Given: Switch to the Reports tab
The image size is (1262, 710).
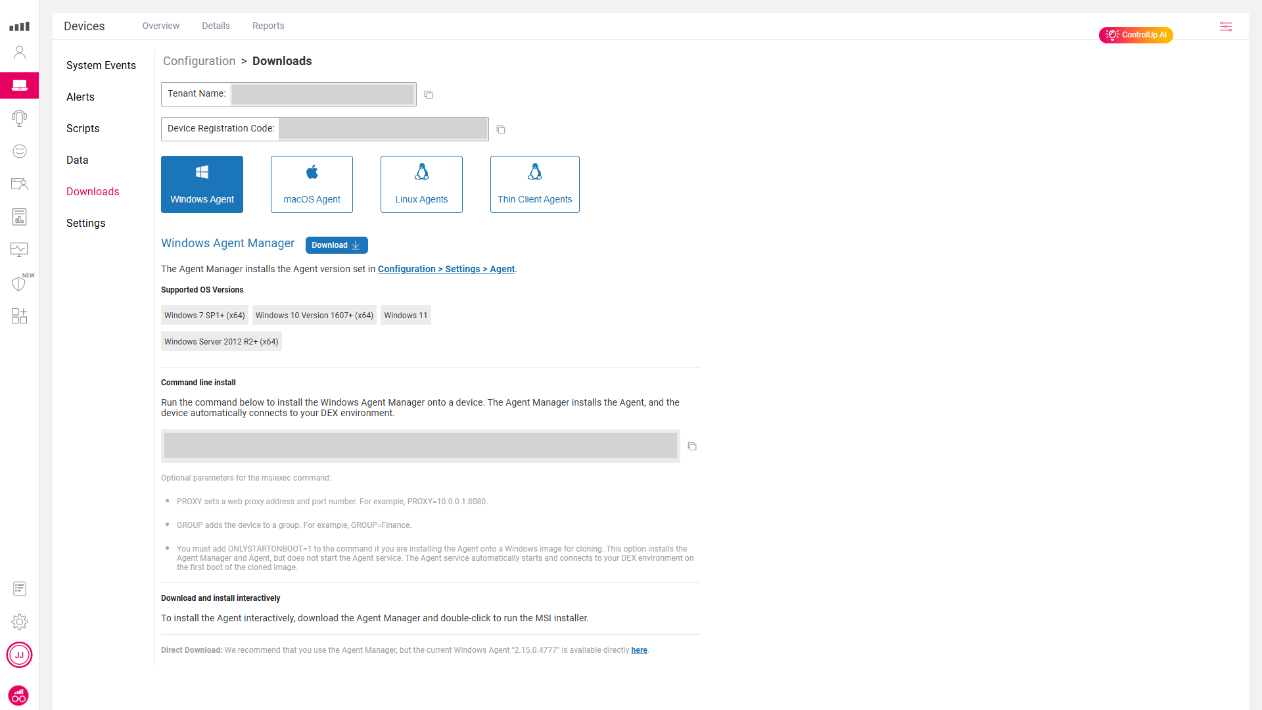Looking at the screenshot, I should click(x=268, y=26).
